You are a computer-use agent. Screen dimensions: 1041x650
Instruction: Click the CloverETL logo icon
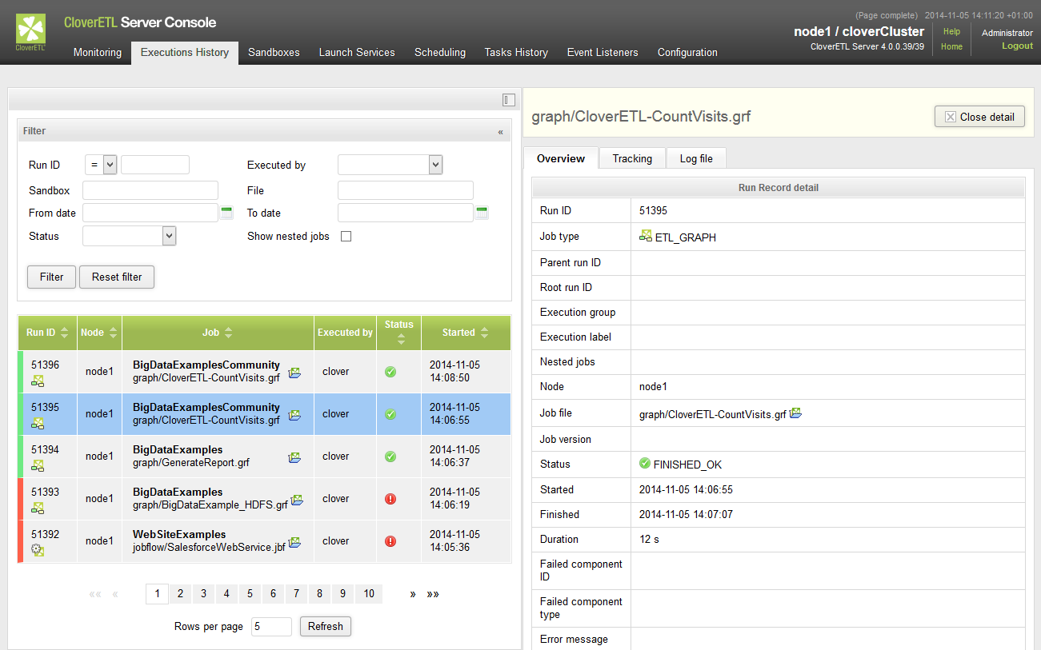pyautogui.click(x=31, y=32)
